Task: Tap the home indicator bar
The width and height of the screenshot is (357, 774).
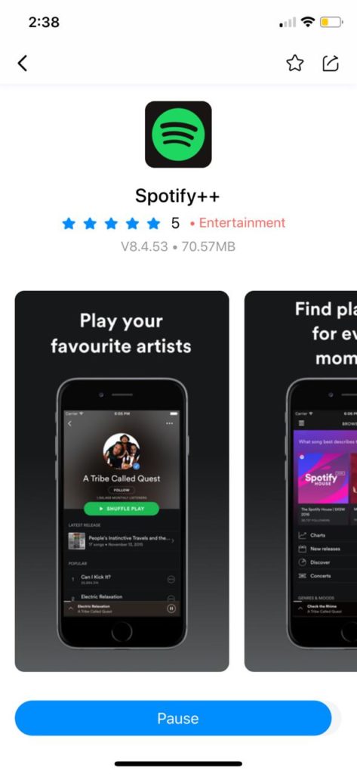Action: click(178, 763)
